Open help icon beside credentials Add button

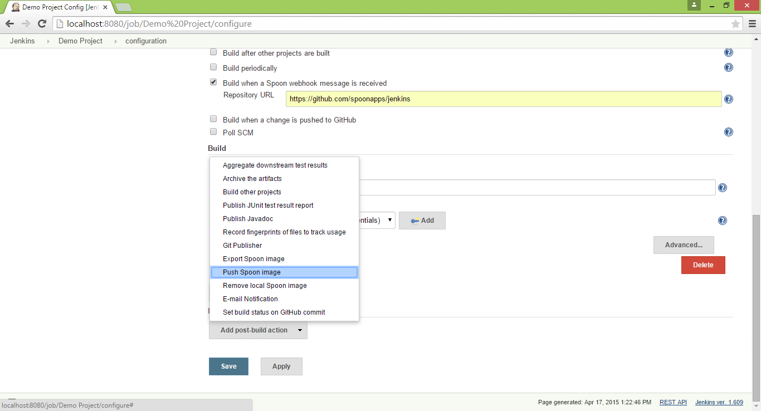(723, 221)
